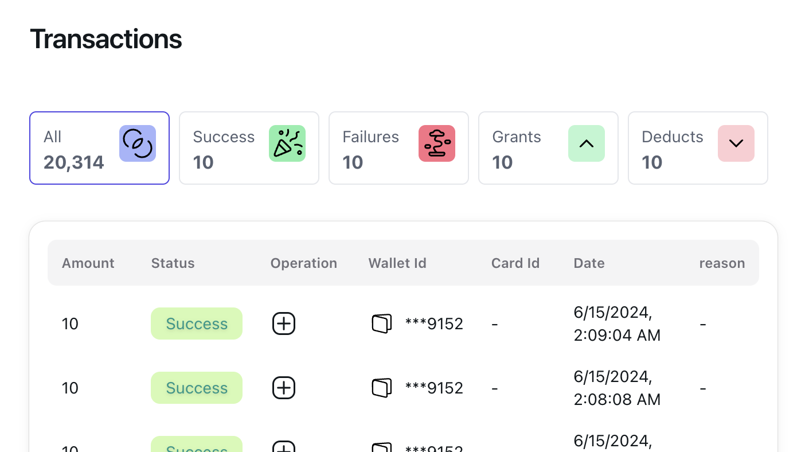Click Success badge in 2:08:08 AM row

coord(197,388)
